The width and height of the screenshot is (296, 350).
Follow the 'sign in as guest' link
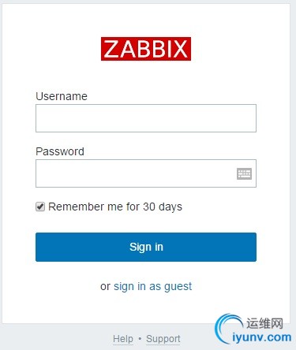[x=152, y=287]
